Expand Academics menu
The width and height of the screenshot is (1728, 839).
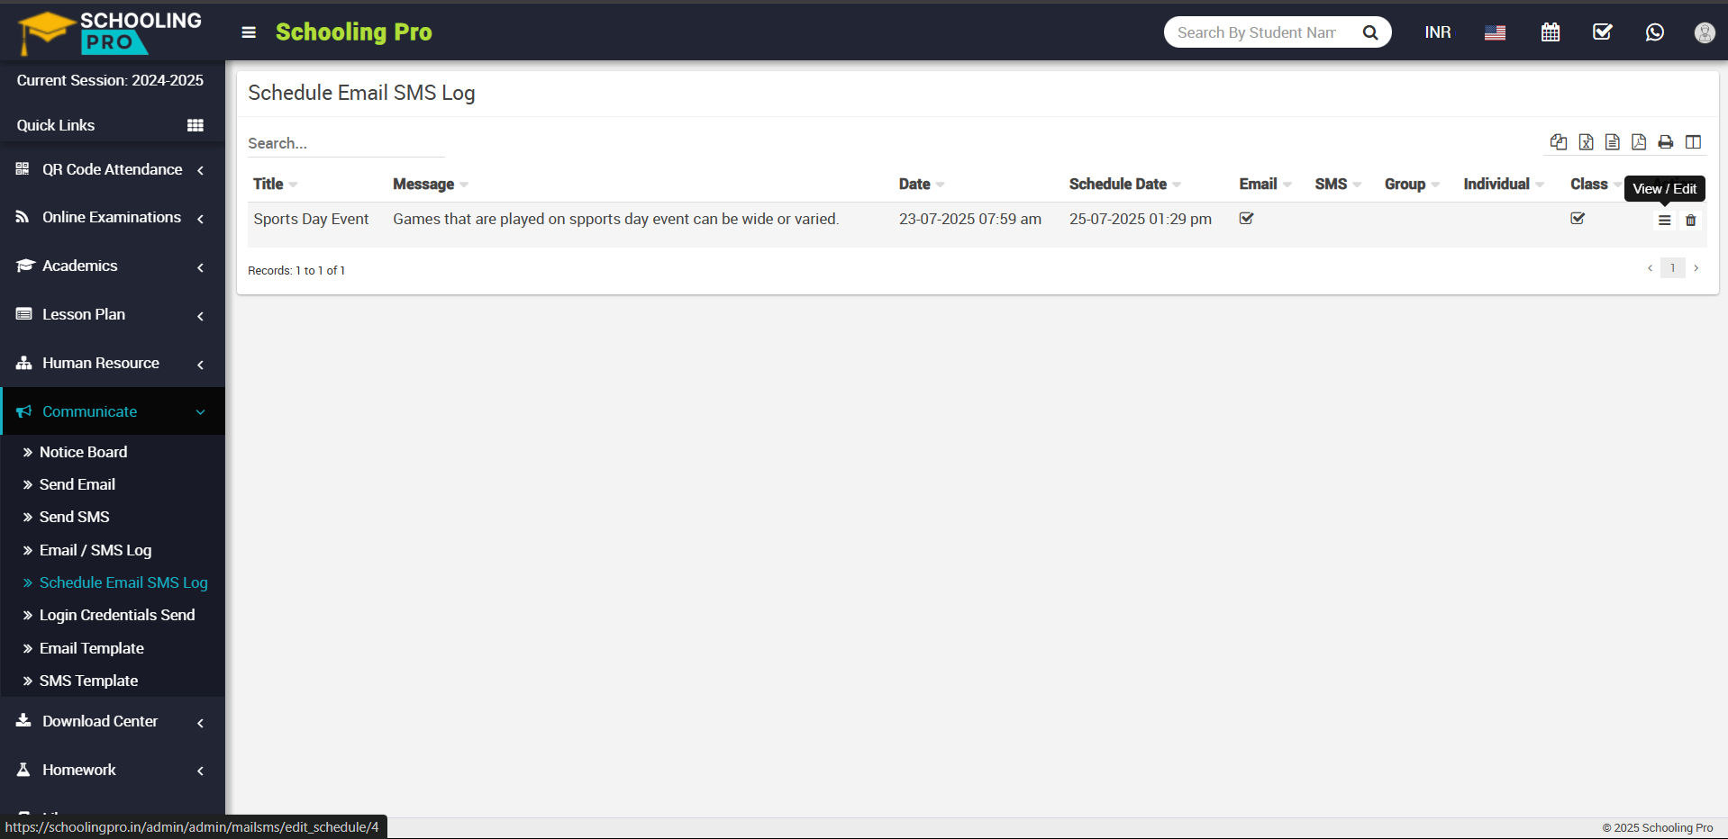tap(113, 266)
